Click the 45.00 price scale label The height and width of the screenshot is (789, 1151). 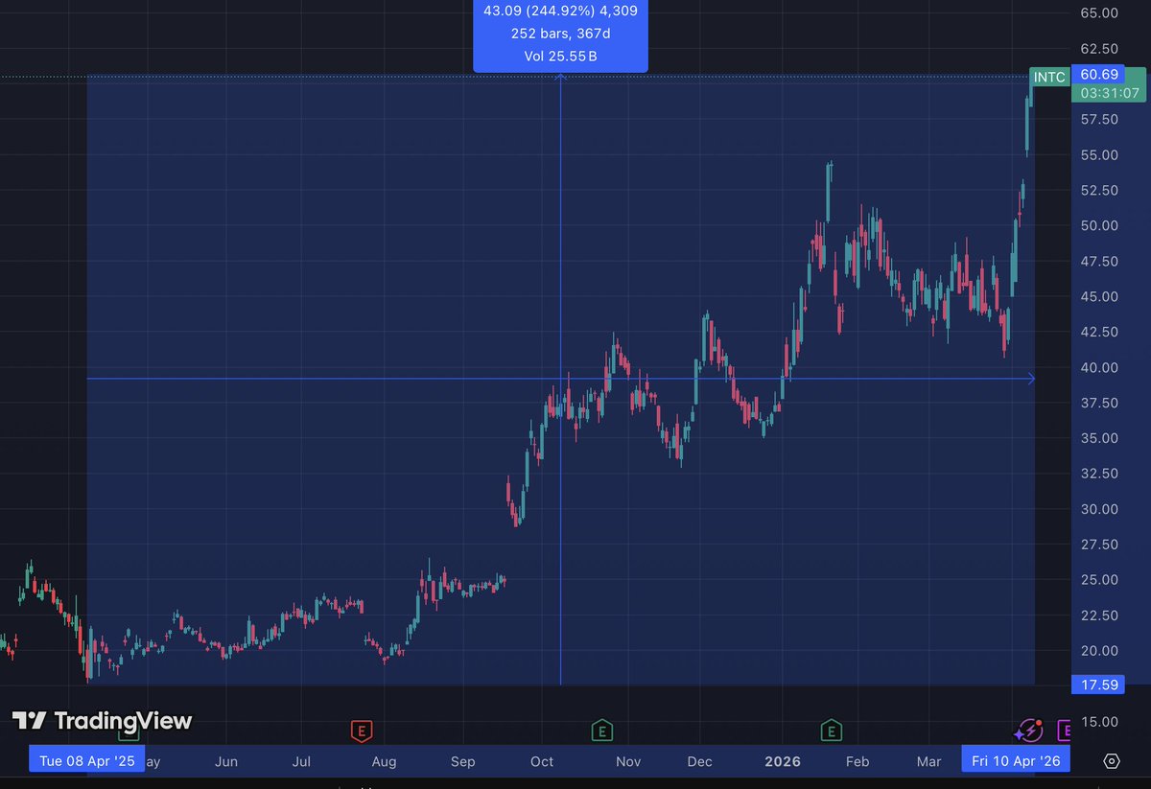[x=1098, y=297]
